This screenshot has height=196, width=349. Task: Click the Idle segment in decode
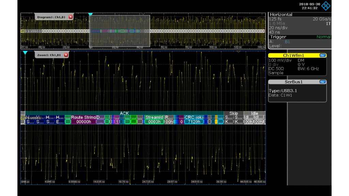click(x=255, y=113)
